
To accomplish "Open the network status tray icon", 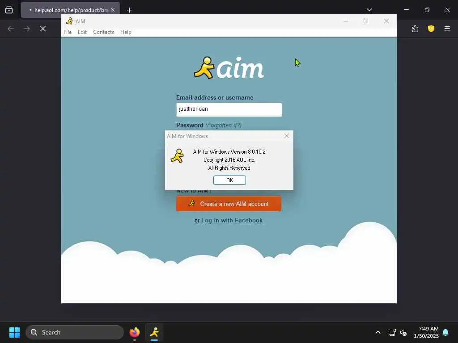I will (x=392, y=332).
